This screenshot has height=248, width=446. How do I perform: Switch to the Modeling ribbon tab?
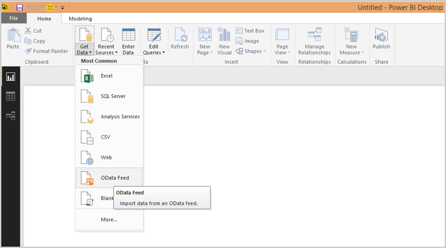click(x=80, y=19)
